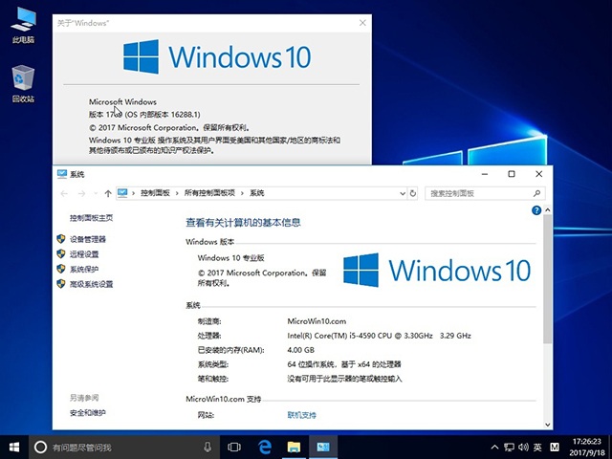Go up one level in System window
The width and height of the screenshot is (612, 459).
(x=108, y=193)
